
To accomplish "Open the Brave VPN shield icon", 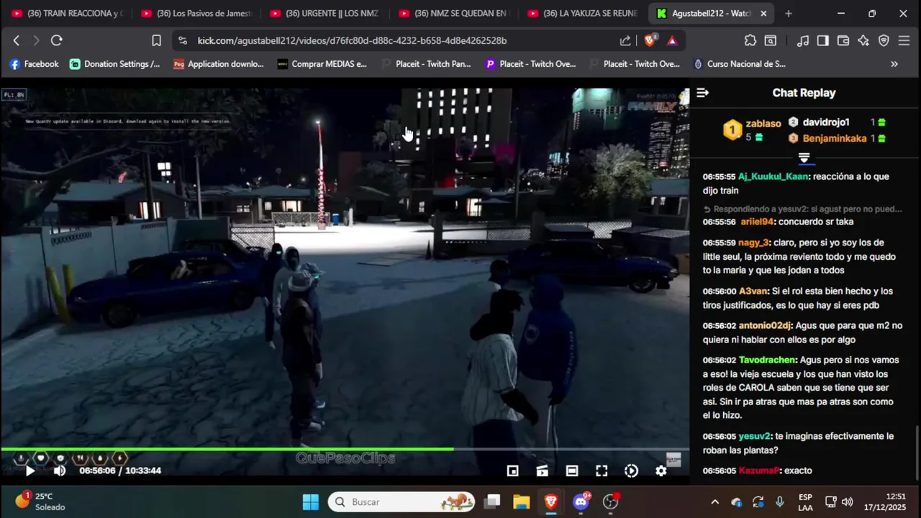I will point(884,41).
